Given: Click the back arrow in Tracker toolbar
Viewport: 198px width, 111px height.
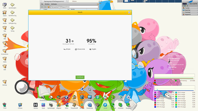Looking at the screenshot, I should click(42, 7).
